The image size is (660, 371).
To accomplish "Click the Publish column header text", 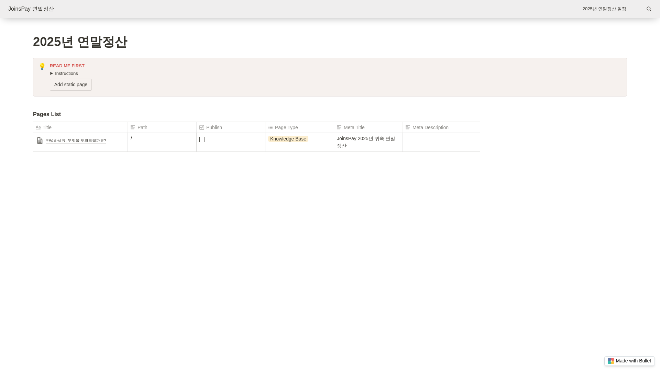I will [214, 127].
